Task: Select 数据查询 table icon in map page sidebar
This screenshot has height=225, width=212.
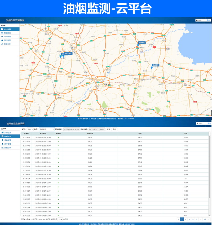Action: pyautogui.click(x=2, y=33)
